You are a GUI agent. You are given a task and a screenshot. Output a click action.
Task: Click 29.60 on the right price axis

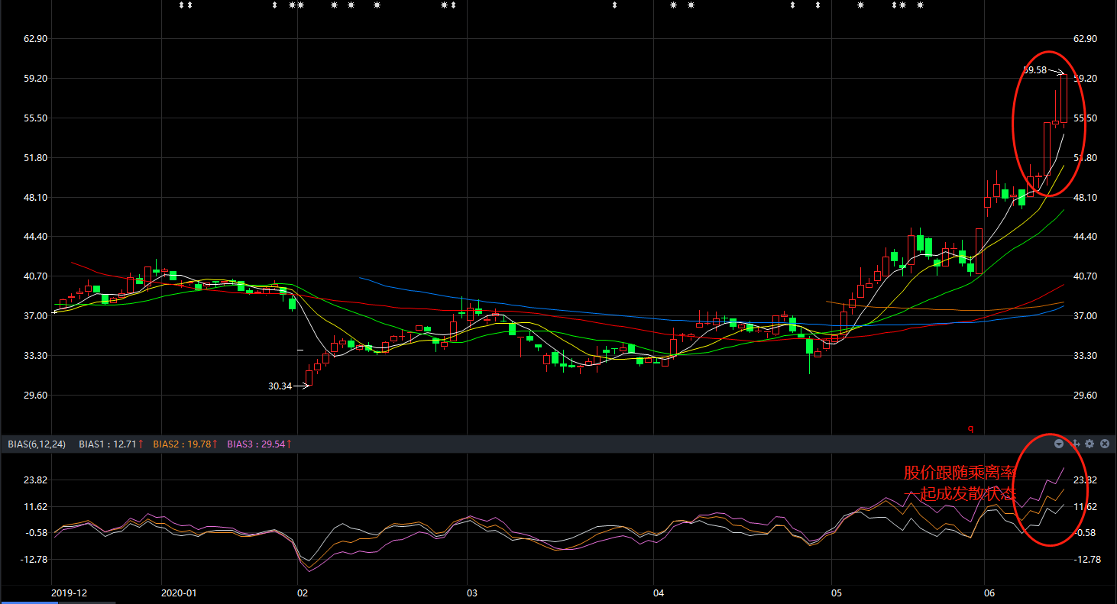point(1086,396)
